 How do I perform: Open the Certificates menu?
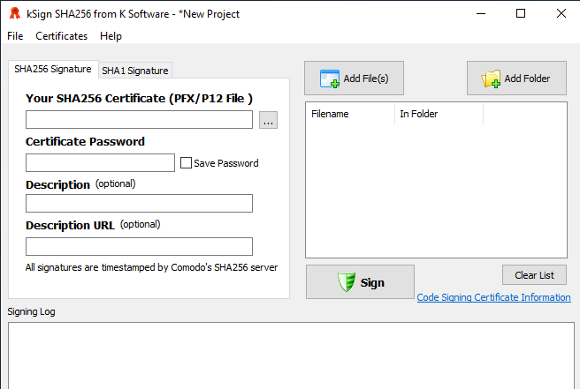coord(61,36)
